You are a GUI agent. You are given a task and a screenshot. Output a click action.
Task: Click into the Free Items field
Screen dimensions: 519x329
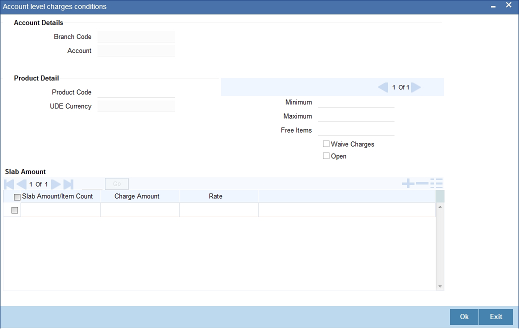(x=356, y=130)
